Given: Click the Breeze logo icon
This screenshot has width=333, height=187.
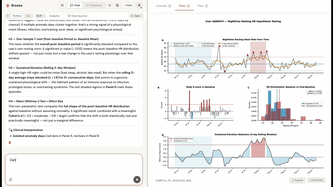Looking at the screenshot, I should (8, 5).
